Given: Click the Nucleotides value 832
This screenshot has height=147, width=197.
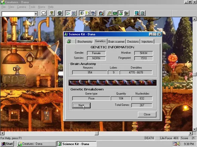Looking at the screenshot, I should (x=142, y=99).
